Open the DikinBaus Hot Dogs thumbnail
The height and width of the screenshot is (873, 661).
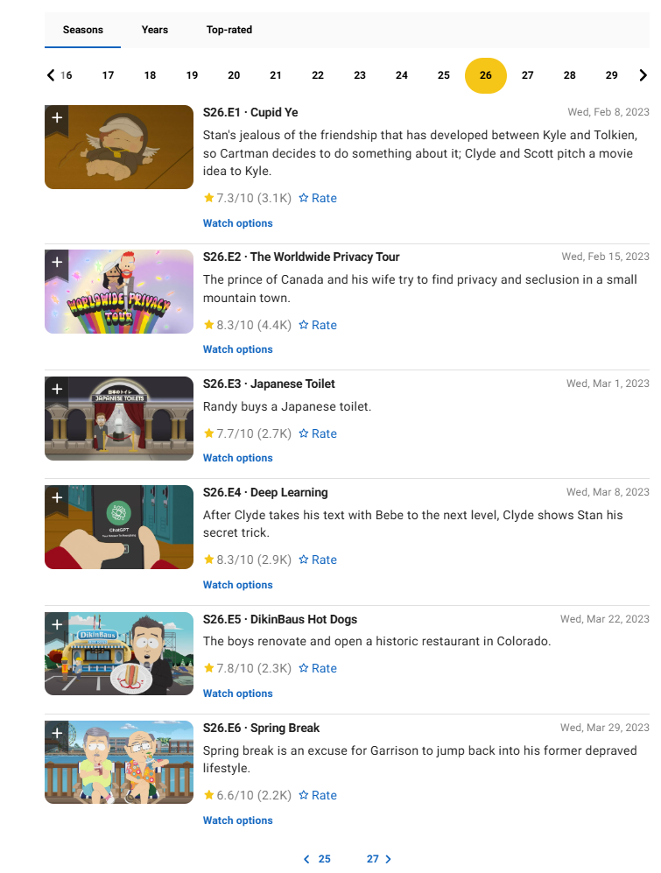pyautogui.click(x=119, y=653)
